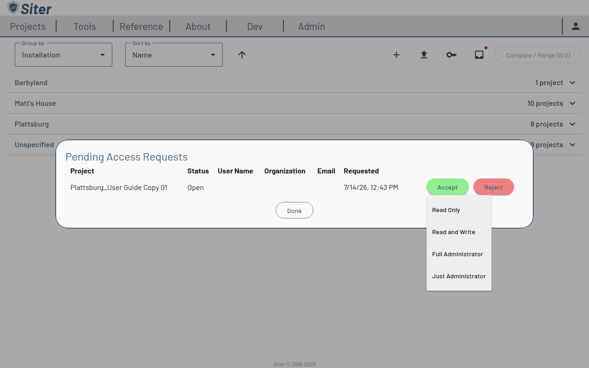Click the Open status cell
The image size is (589, 368).
point(196,188)
